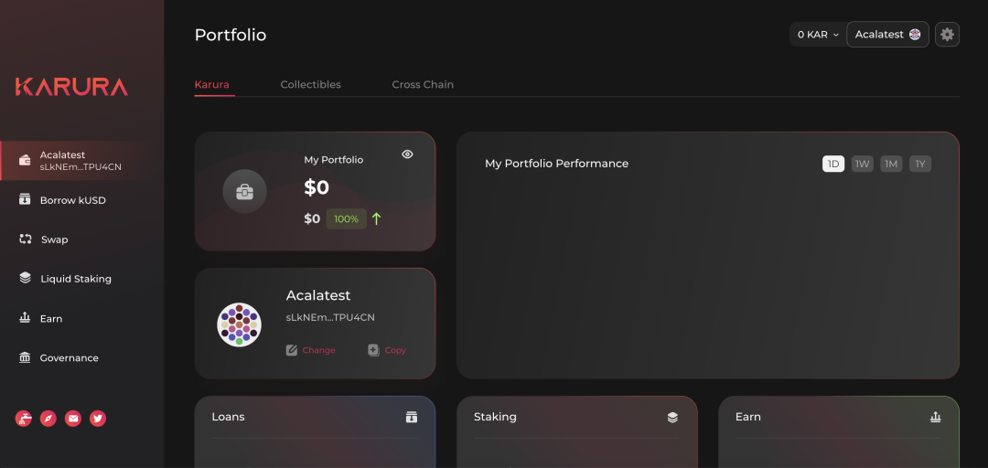Expand the 0 KAR balance dropdown
Viewport: 988px width, 468px height.
coord(817,35)
